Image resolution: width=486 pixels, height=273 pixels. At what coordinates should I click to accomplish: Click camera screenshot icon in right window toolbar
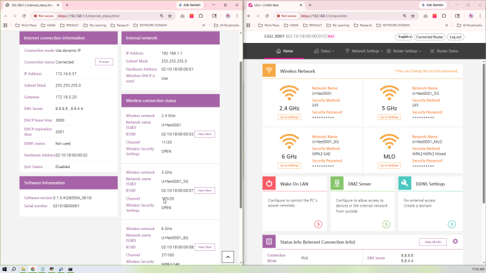tap(425, 16)
